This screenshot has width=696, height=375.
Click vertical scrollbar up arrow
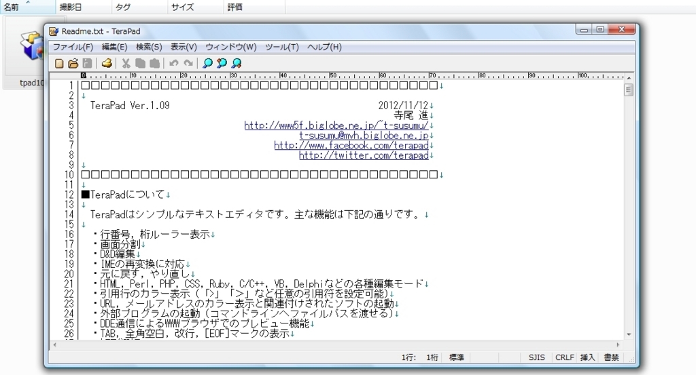click(x=629, y=78)
